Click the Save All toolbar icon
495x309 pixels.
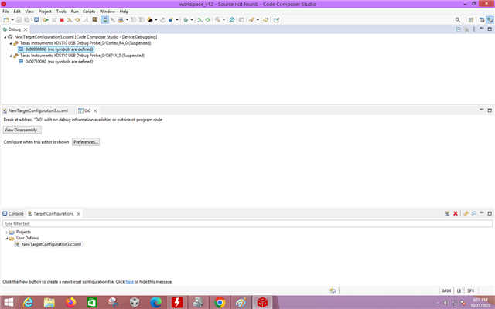(x=27, y=20)
